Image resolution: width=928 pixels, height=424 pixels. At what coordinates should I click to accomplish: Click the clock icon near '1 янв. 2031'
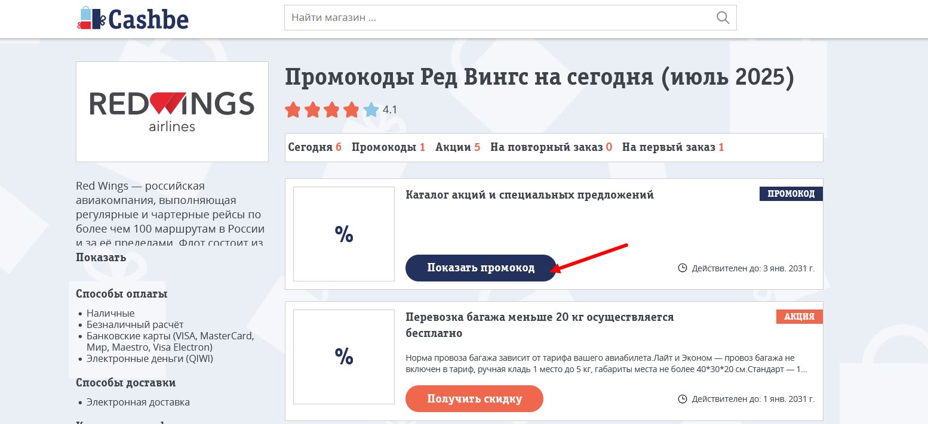point(683,399)
